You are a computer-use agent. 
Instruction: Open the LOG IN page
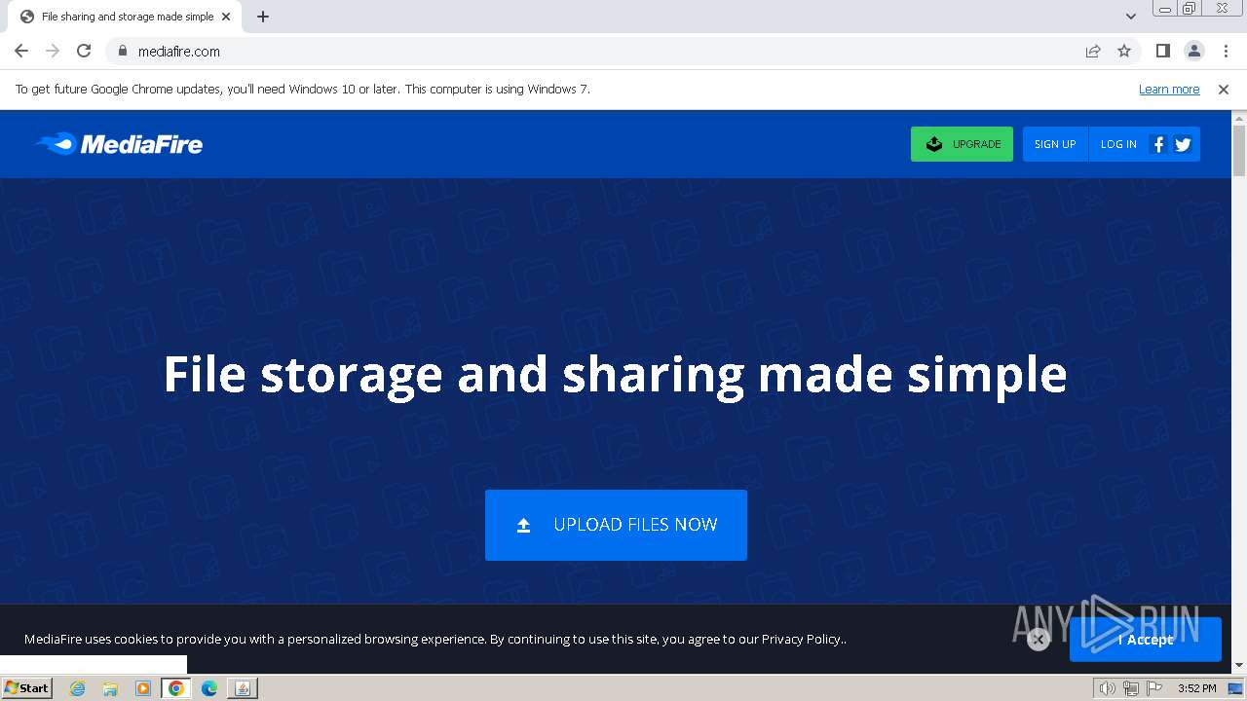1118,144
